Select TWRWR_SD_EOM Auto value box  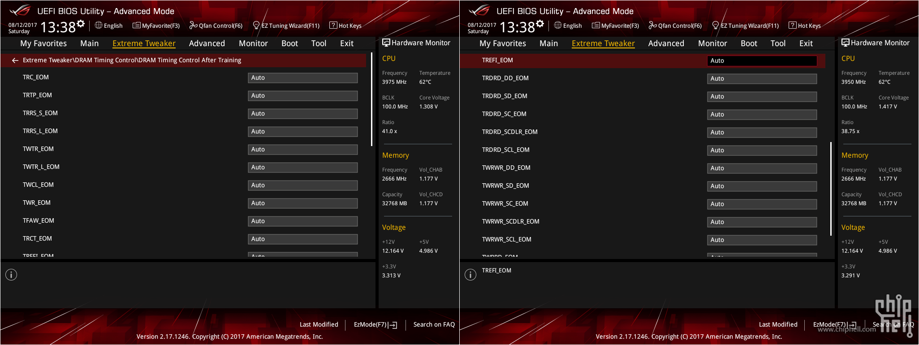[x=762, y=186]
